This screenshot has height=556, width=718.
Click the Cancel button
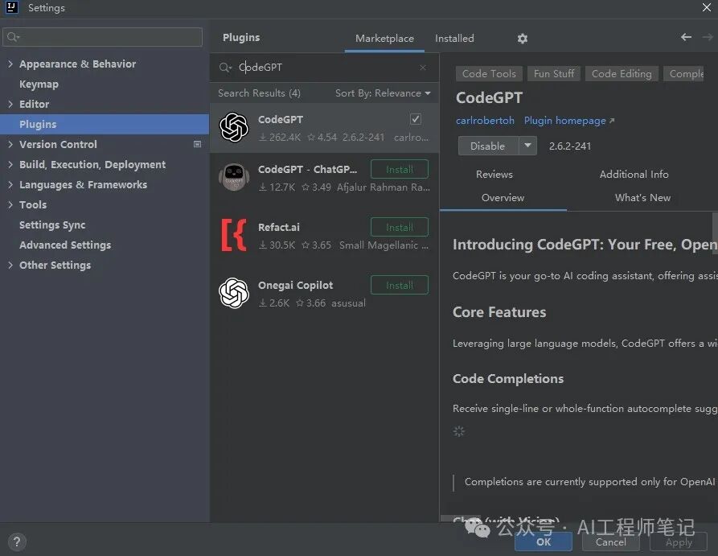(x=611, y=542)
